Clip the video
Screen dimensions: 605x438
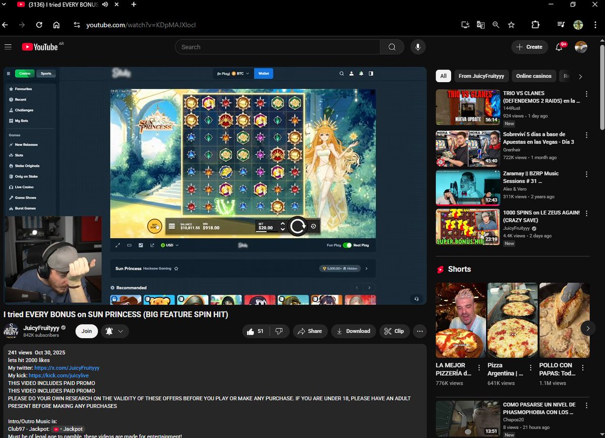point(394,331)
